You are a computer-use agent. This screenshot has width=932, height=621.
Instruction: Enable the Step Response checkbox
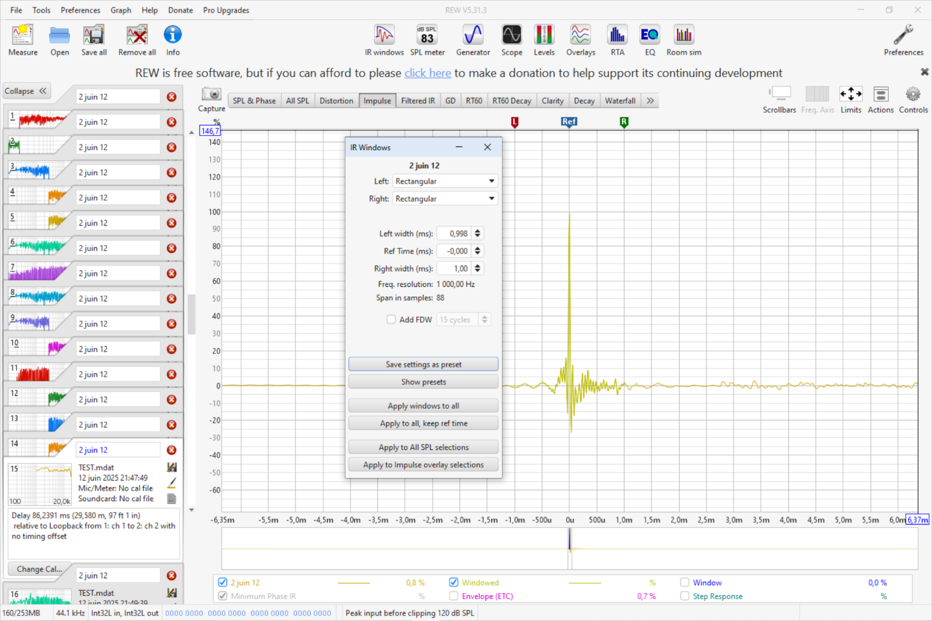point(684,596)
